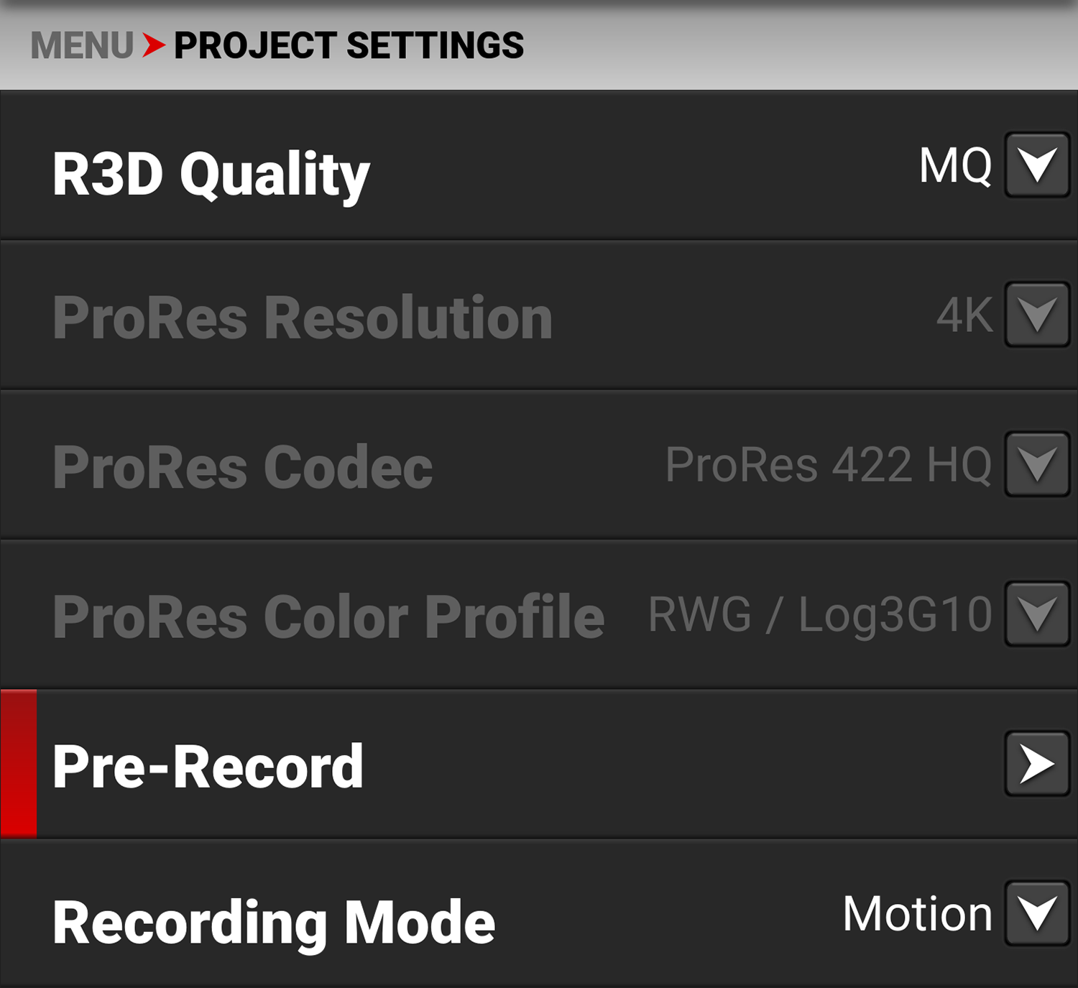Click the Motion recording mode value
Image resolution: width=1078 pixels, height=988 pixels.
917,914
